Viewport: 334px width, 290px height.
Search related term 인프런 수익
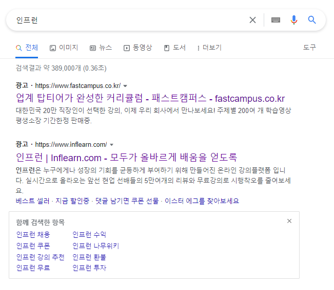point(89,235)
